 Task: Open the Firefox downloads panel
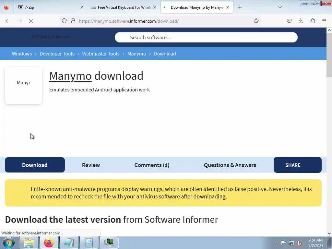[301, 21]
